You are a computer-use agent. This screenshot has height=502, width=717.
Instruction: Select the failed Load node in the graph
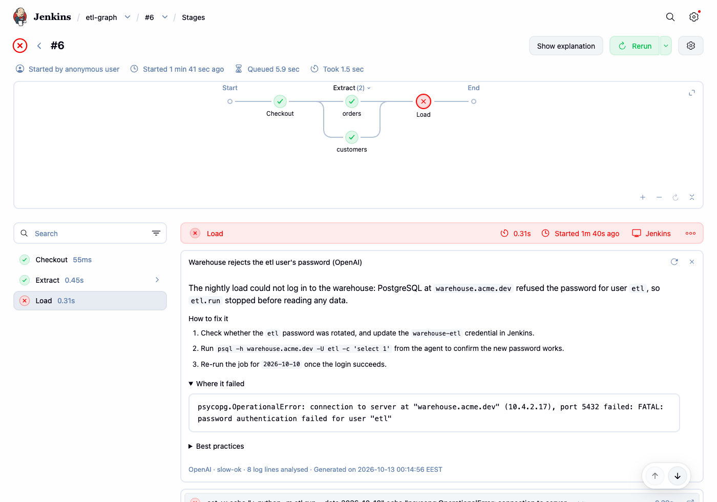(x=424, y=101)
